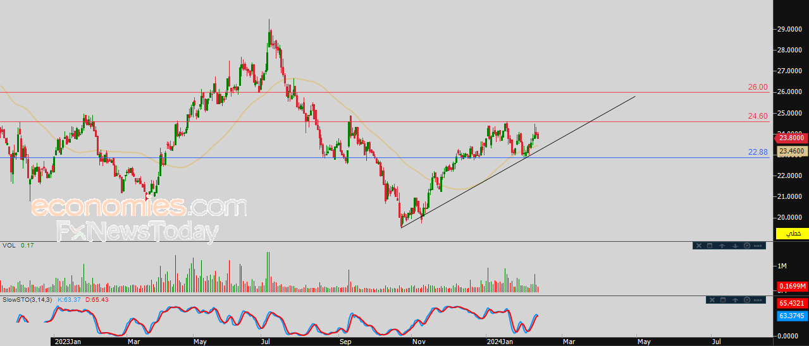Select the VOL indicator label
Screen dimensions: 809x346
9,245
